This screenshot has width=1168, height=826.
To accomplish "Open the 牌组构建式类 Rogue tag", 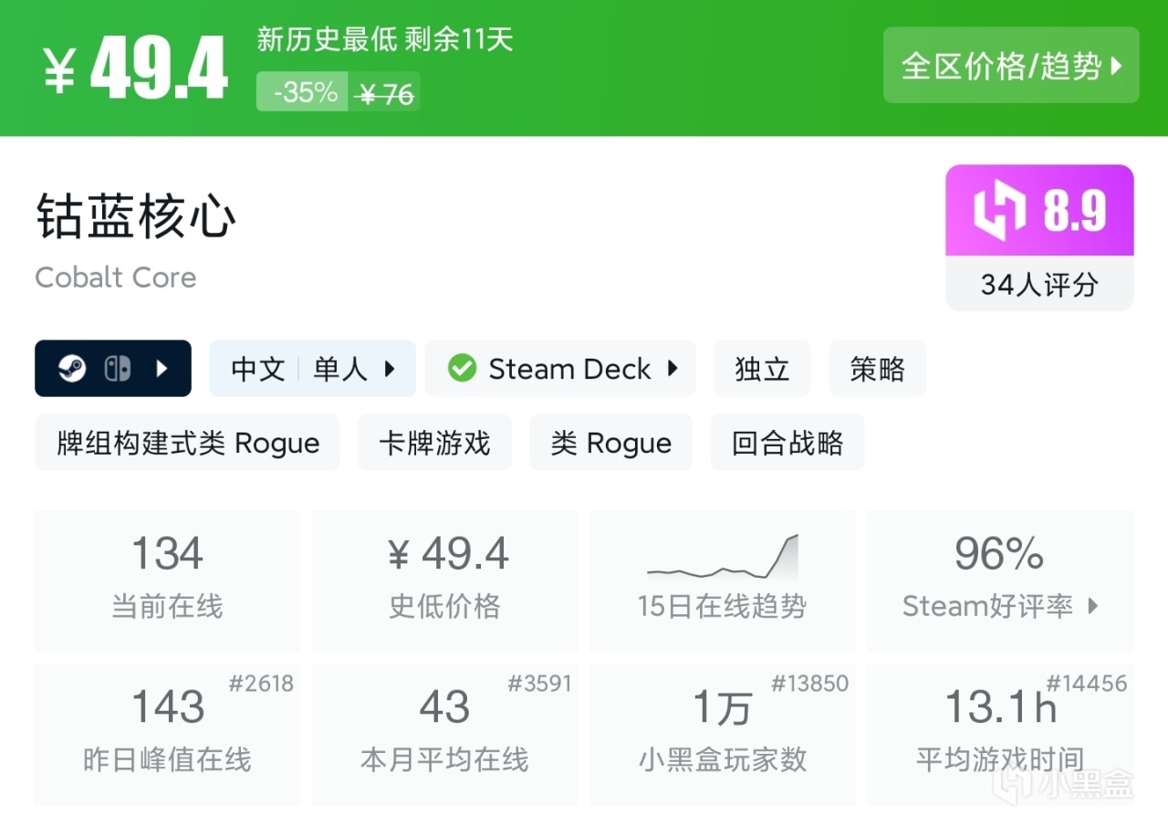I will click(x=188, y=444).
